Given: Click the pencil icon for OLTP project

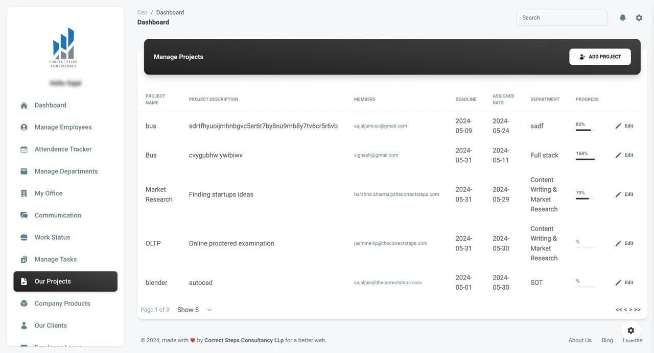Looking at the screenshot, I should (618, 243).
